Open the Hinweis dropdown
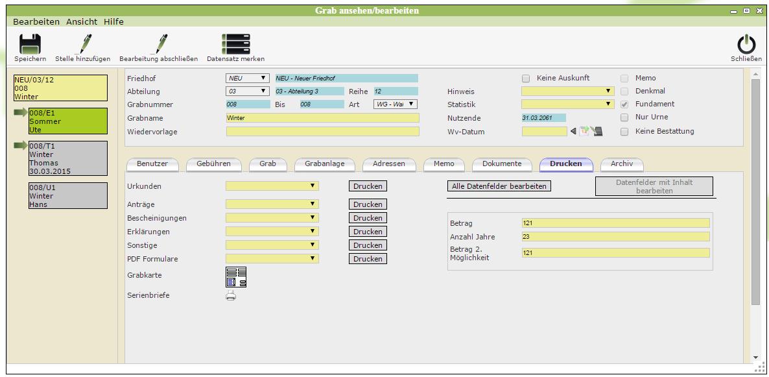The width and height of the screenshot is (769, 377). (608, 91)
